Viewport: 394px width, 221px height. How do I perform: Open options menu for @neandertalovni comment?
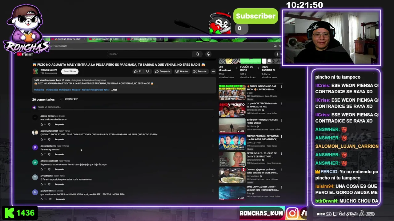click(213, 146)
